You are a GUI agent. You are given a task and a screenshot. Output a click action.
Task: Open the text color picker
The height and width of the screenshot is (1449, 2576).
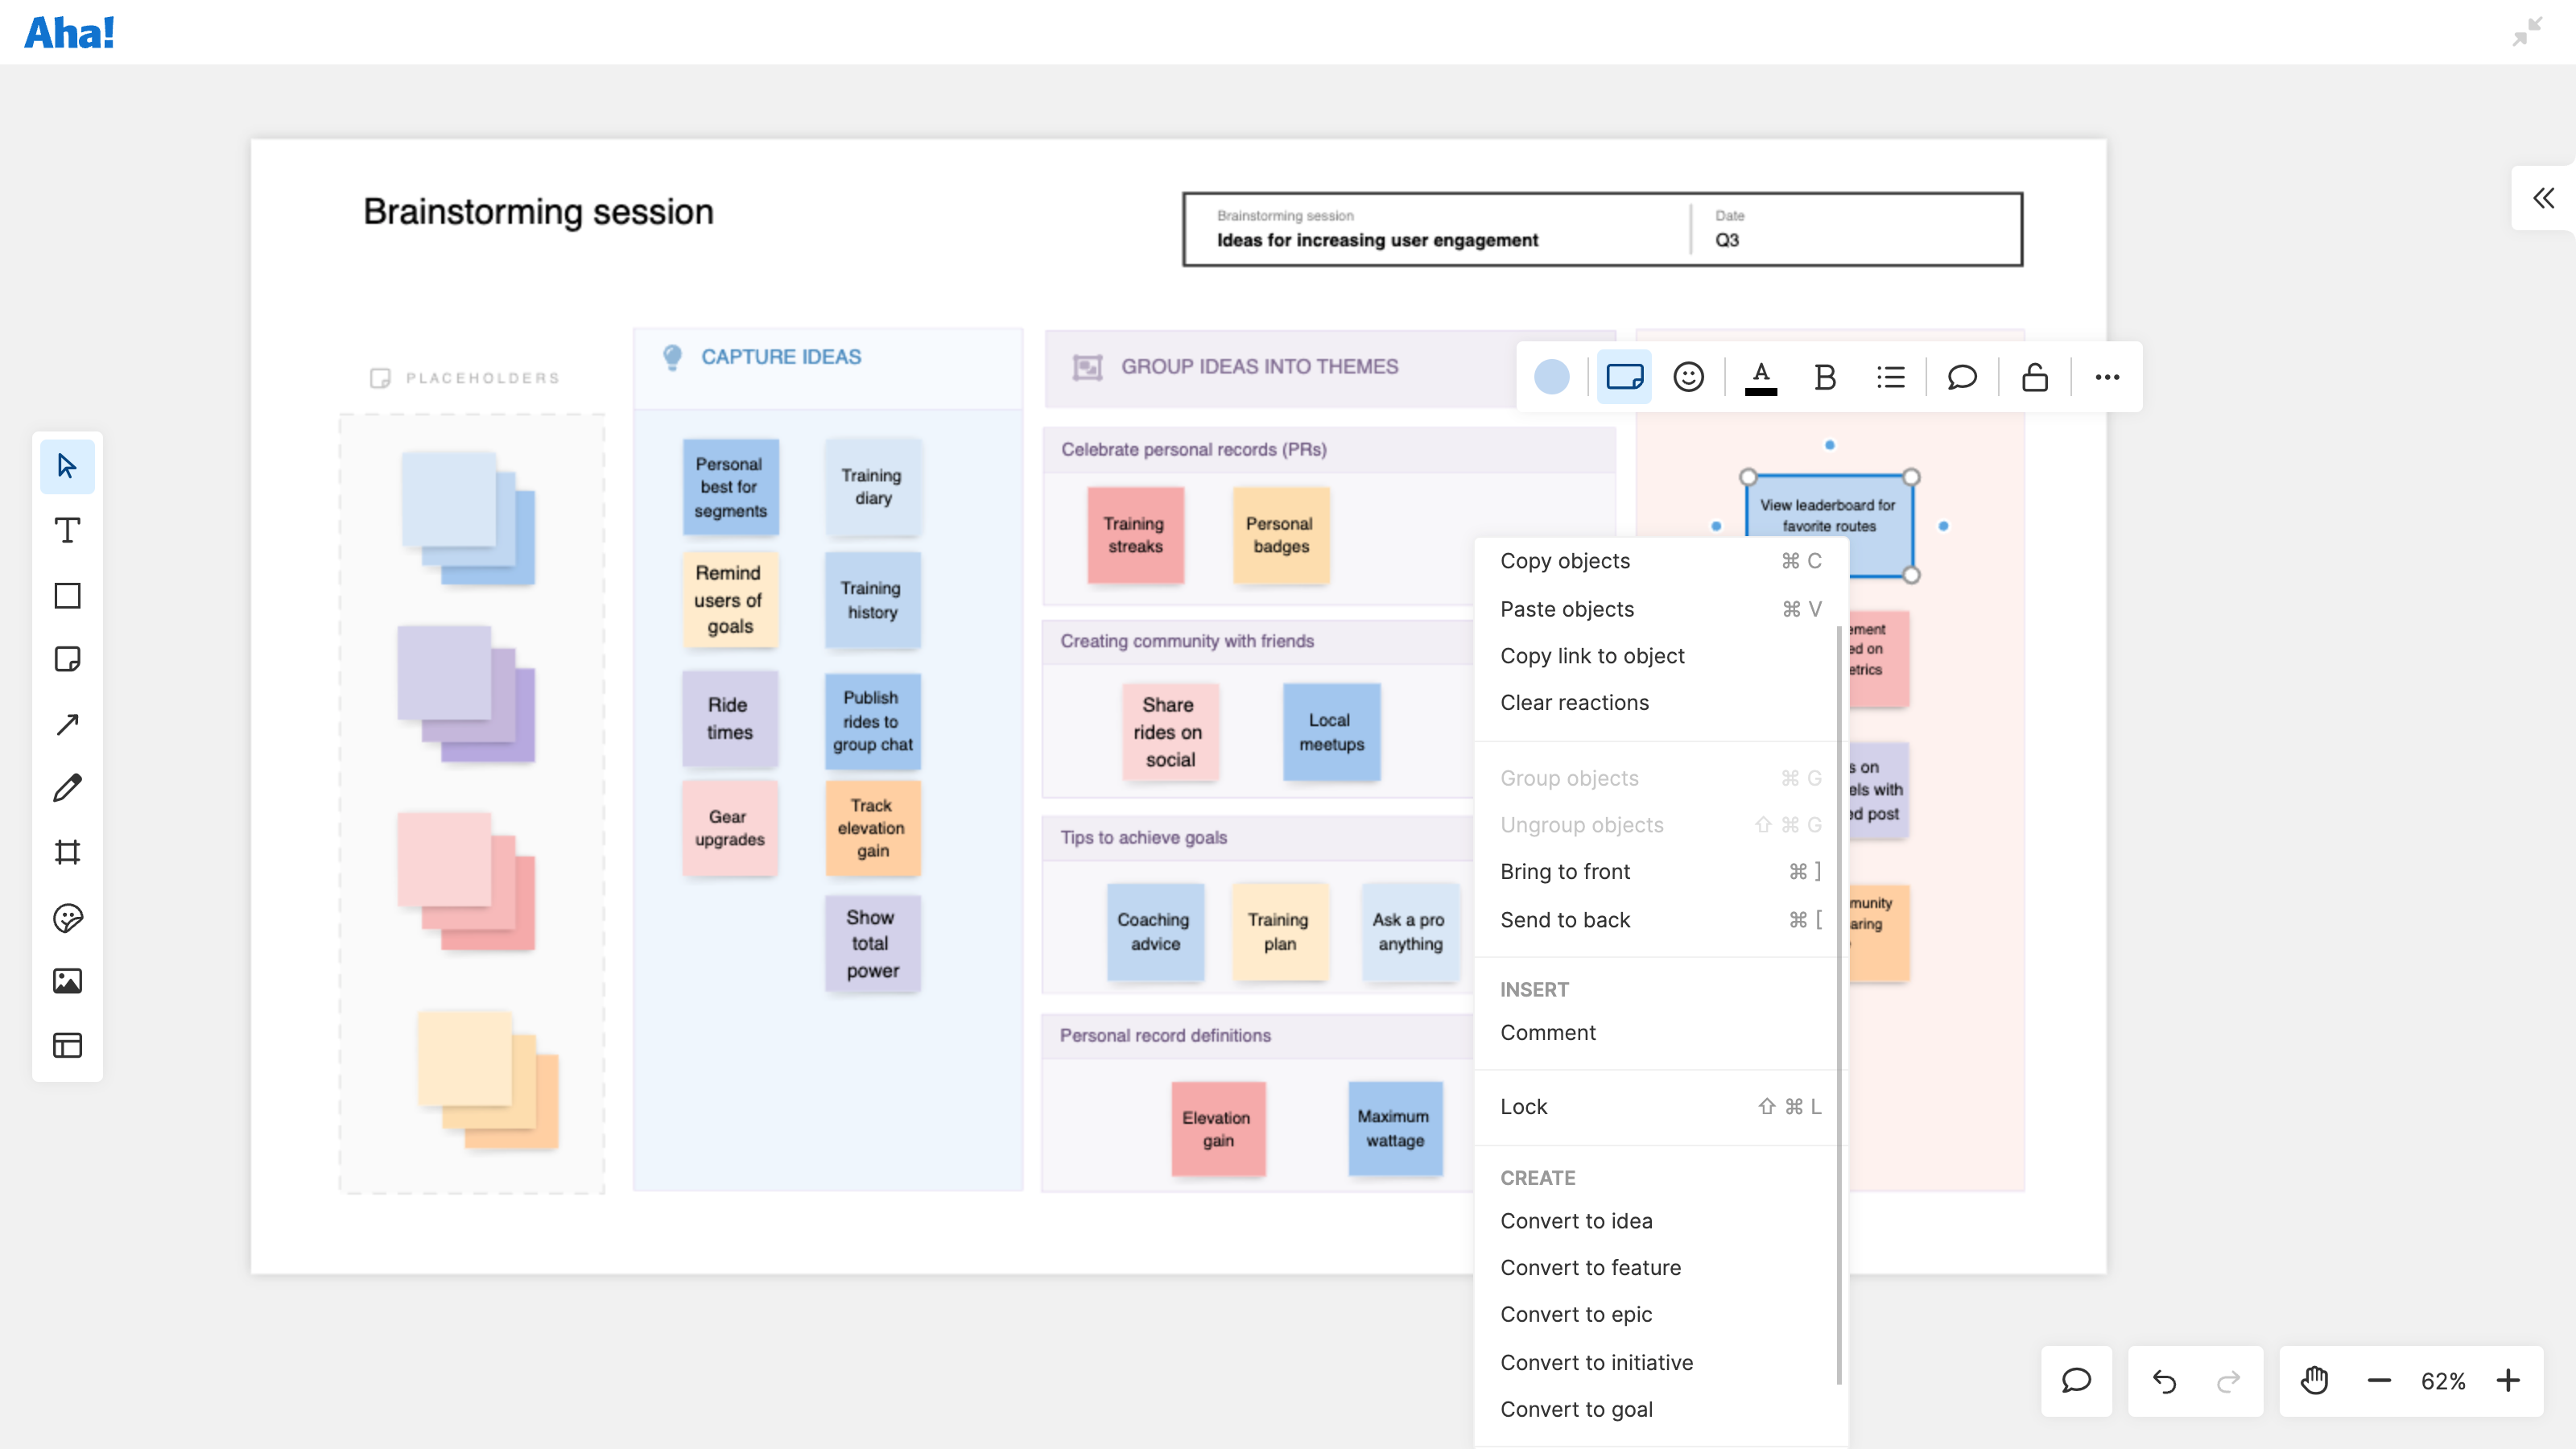(1760, 377)
